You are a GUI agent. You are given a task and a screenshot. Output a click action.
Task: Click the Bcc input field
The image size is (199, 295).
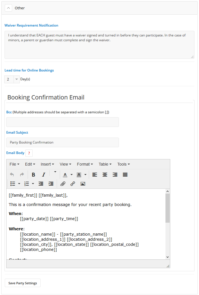click(62, 122)
